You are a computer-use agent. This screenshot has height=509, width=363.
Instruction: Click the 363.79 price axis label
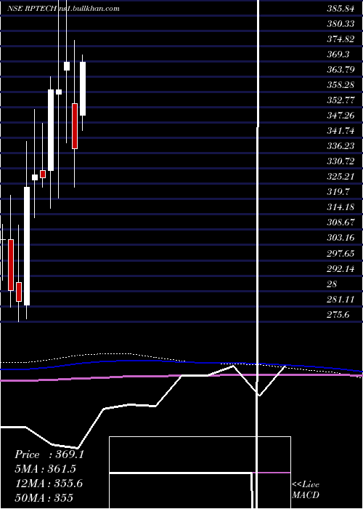340,70
